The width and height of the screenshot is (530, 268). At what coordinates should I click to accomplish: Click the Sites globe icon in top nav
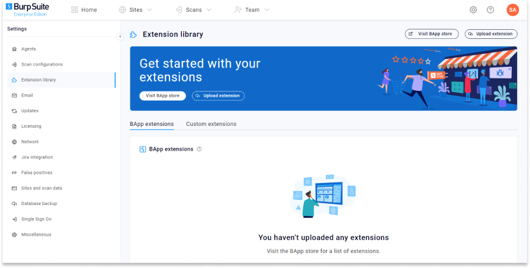122,10
